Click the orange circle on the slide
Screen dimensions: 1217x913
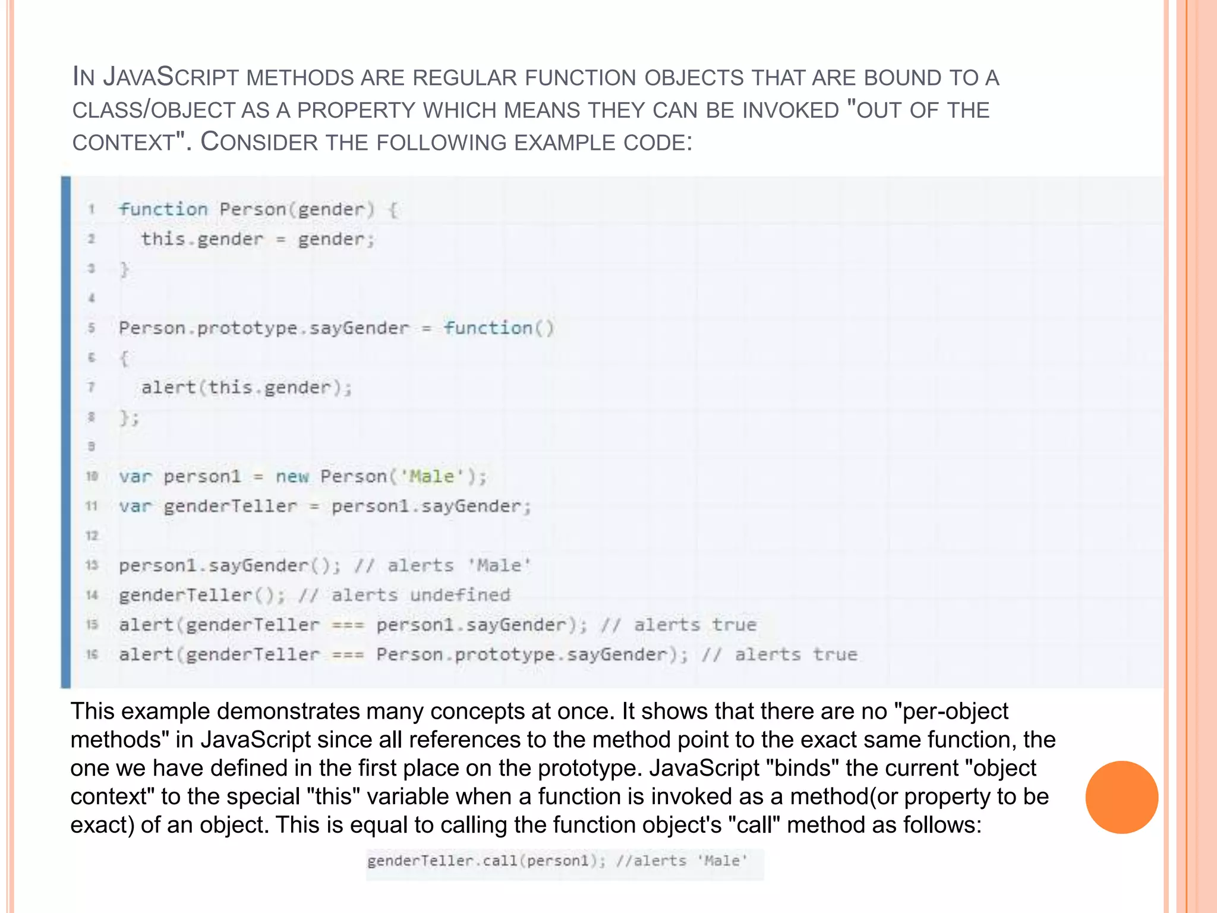1121,797
